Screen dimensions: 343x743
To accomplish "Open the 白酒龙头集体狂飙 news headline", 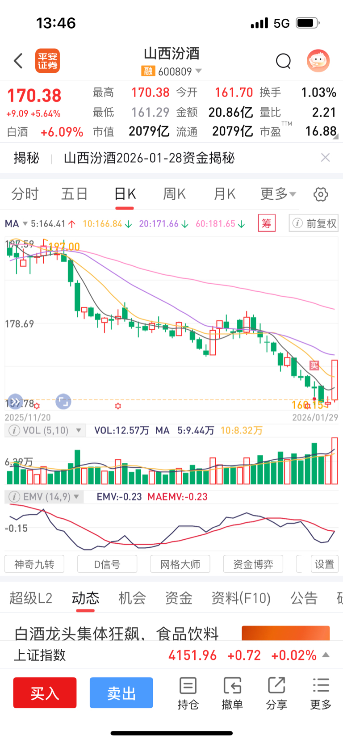I will point(117,633).
